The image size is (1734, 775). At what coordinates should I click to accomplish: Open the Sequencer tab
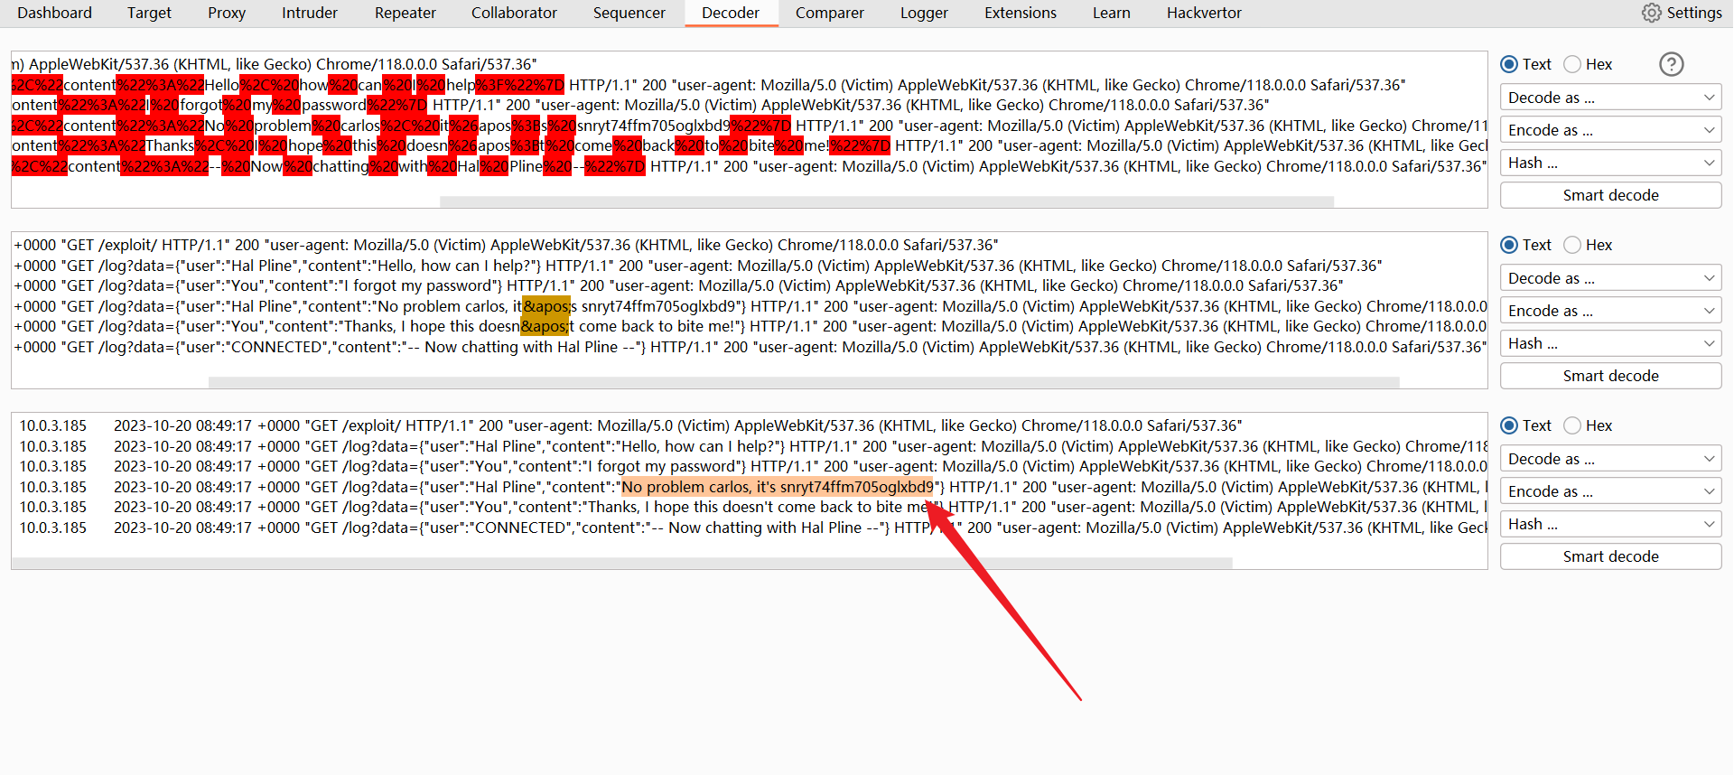[629, 13]
